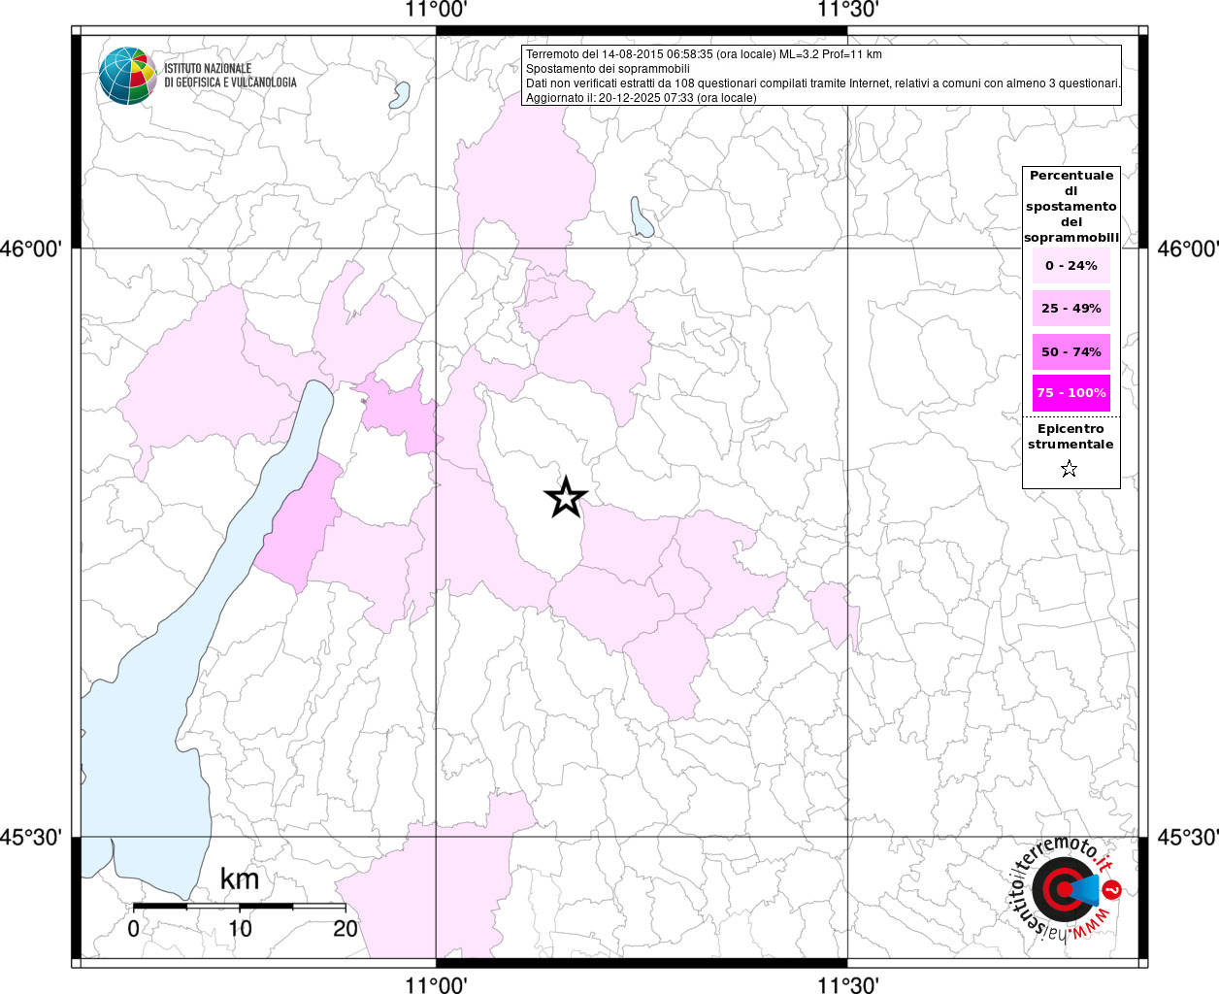Click the INGV globe logo
Viewport: 1219px width, 994px height.
[127, 75]
